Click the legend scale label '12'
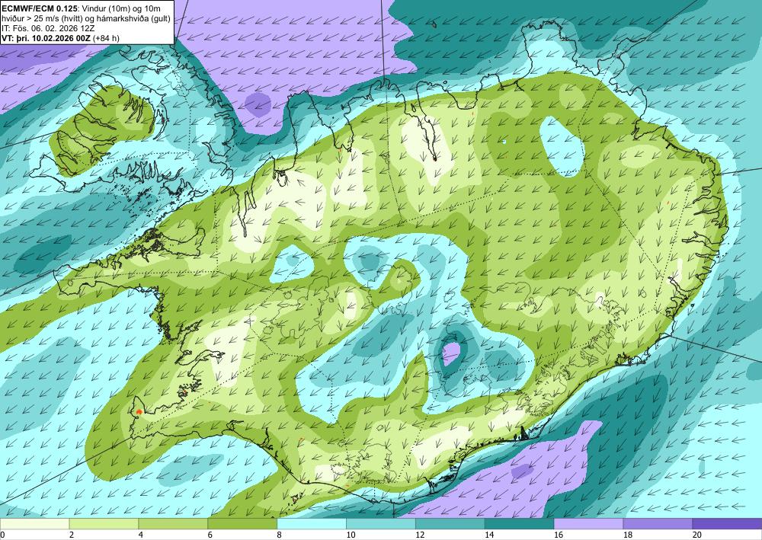 (x=420, y=535)
